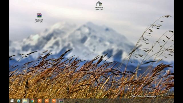Click the label under the setup installer icon
Viewport: 183px width, 103px height.
click(x=99, y=9)
